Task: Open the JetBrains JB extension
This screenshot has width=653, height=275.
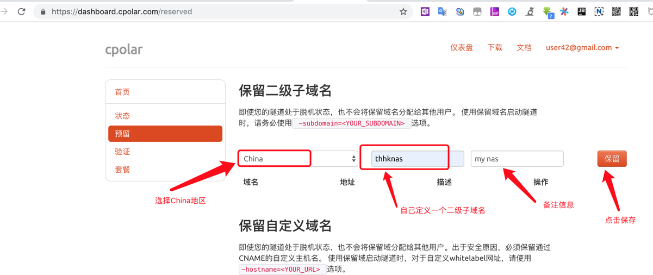Action: [582, 11]
